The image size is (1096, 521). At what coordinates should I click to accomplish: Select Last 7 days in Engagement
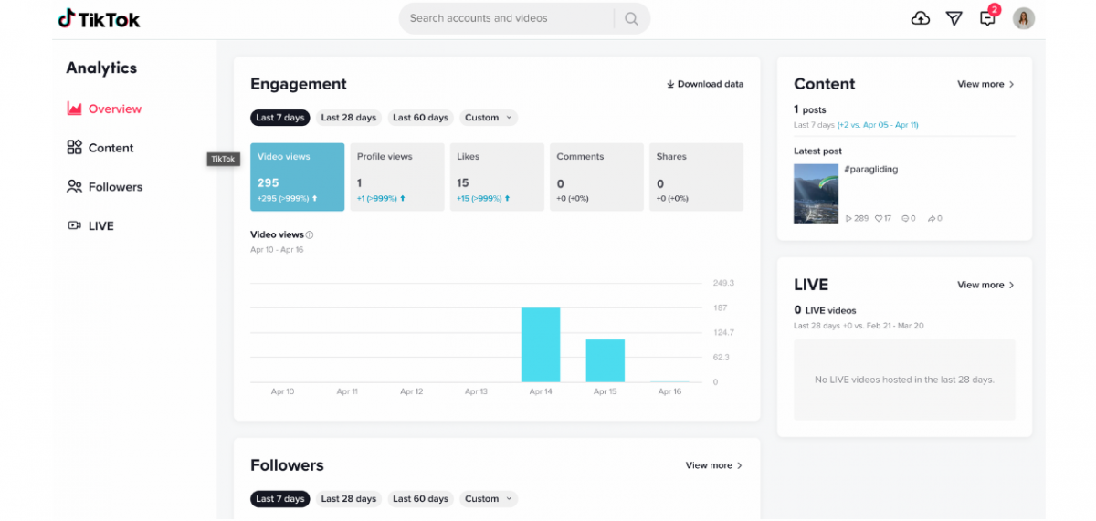[x=280, y=118]
